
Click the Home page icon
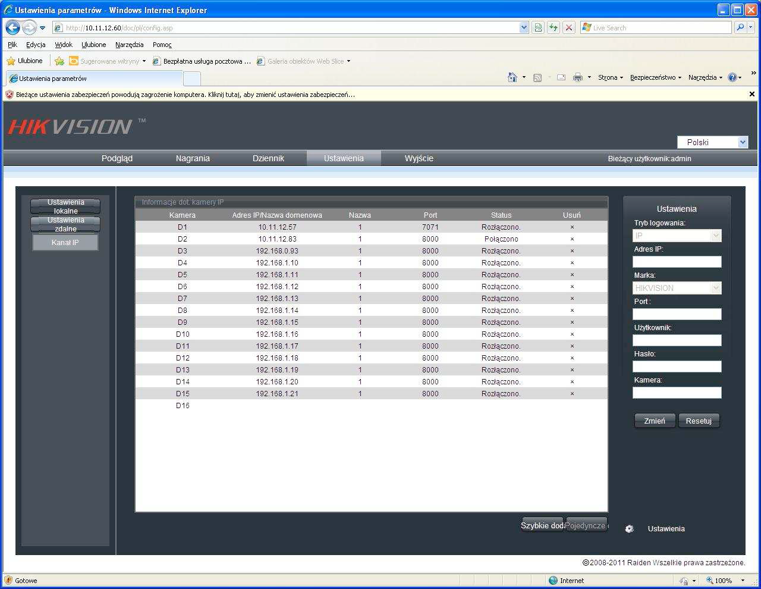(x=512, y=77)
